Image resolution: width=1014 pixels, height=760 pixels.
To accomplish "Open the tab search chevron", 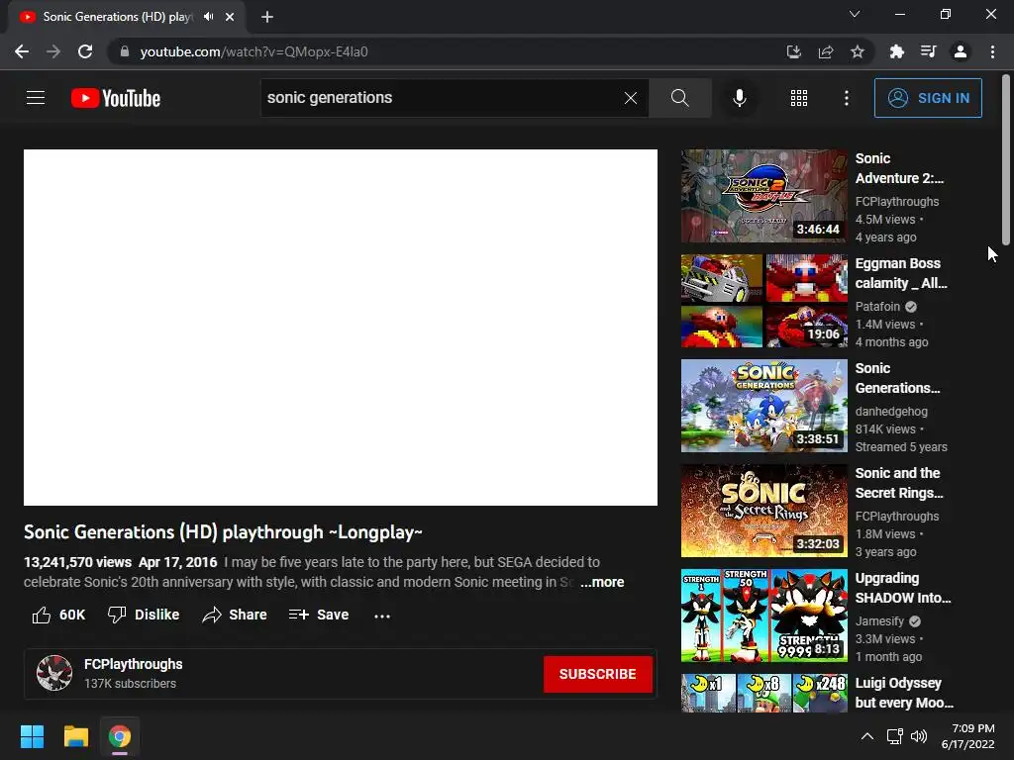I will tap(855, 14).
